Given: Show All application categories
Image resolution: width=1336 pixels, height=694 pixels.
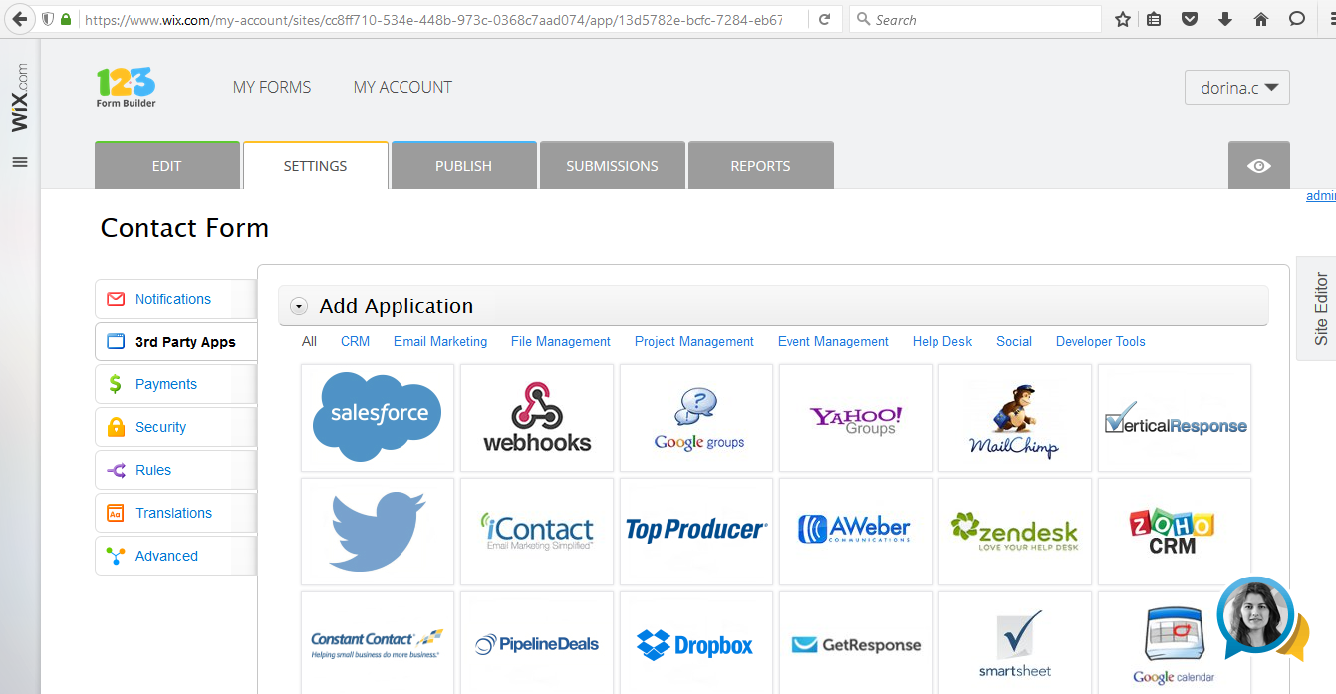Looking at the screenshot, I should coord(309,341).
